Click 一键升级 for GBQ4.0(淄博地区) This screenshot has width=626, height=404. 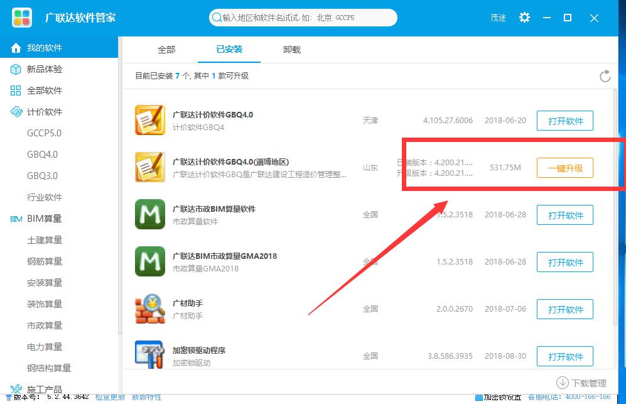point(565,168)
